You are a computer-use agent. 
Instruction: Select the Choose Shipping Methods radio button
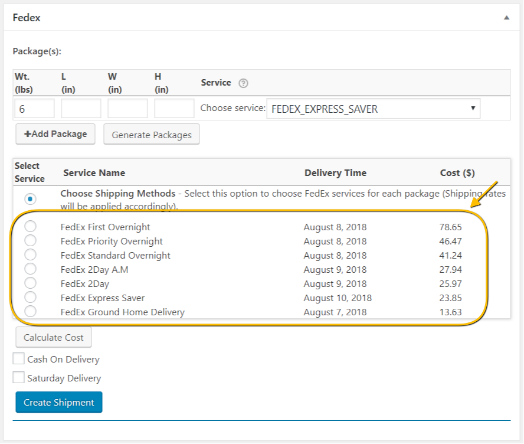[x=31, y=198]
